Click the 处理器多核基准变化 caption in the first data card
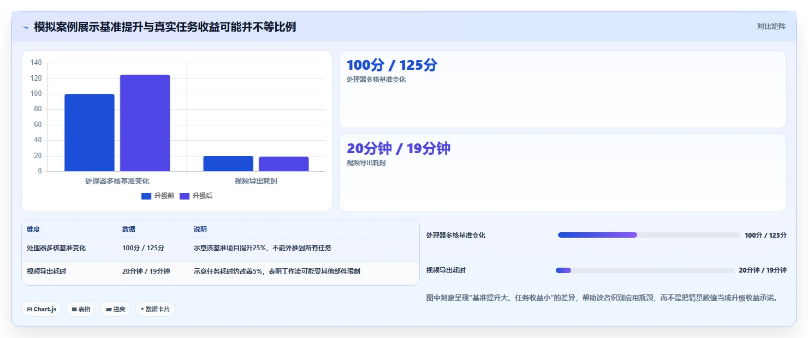The image size is (808, 338). click(x=376, y=80)
